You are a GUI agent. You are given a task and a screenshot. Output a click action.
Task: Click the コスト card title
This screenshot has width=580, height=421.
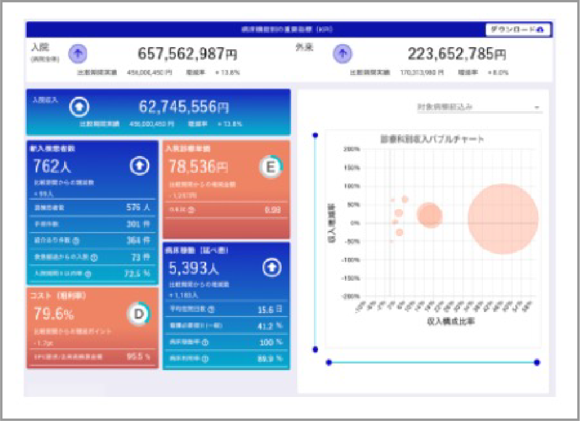pyautogui.click(x=58, y=296)
